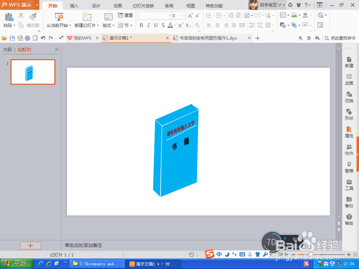The width and height of the screenshot is (359, 269).
Task: Click the Reset (重置) button
Action: (x=125, y=15)
